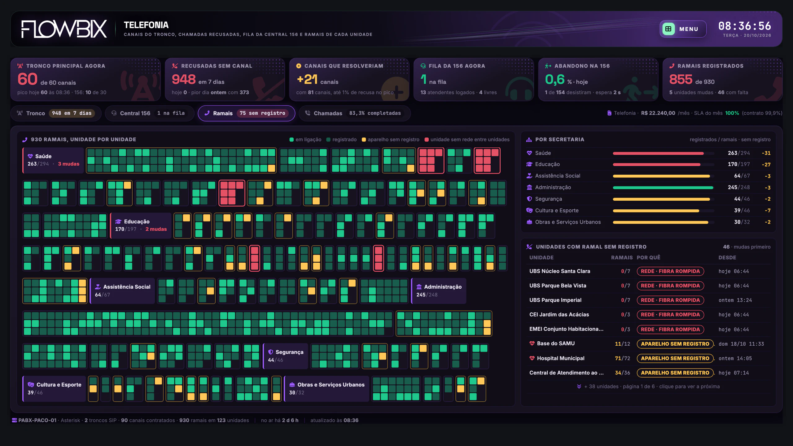Click the Tronco Principal antenna icon
The height and width of the screenshot is (446, 793).
[x=20, y=66]
